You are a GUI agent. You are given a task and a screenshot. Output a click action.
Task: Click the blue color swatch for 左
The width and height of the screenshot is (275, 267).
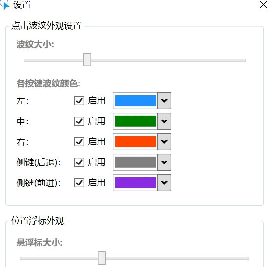coord(136,101)
